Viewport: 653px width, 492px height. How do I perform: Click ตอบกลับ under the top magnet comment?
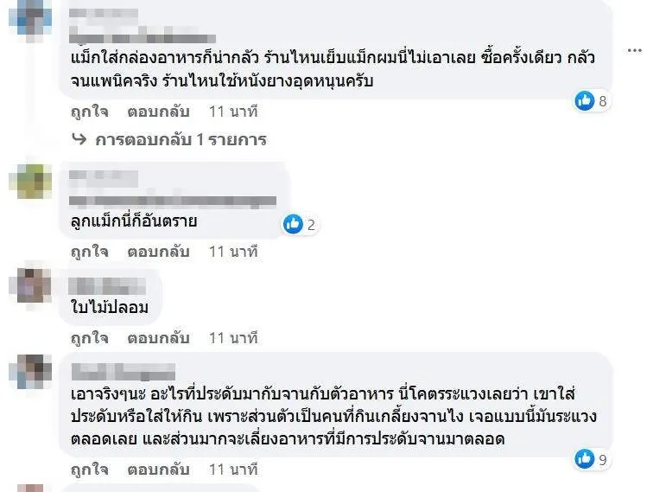[158, 112]
